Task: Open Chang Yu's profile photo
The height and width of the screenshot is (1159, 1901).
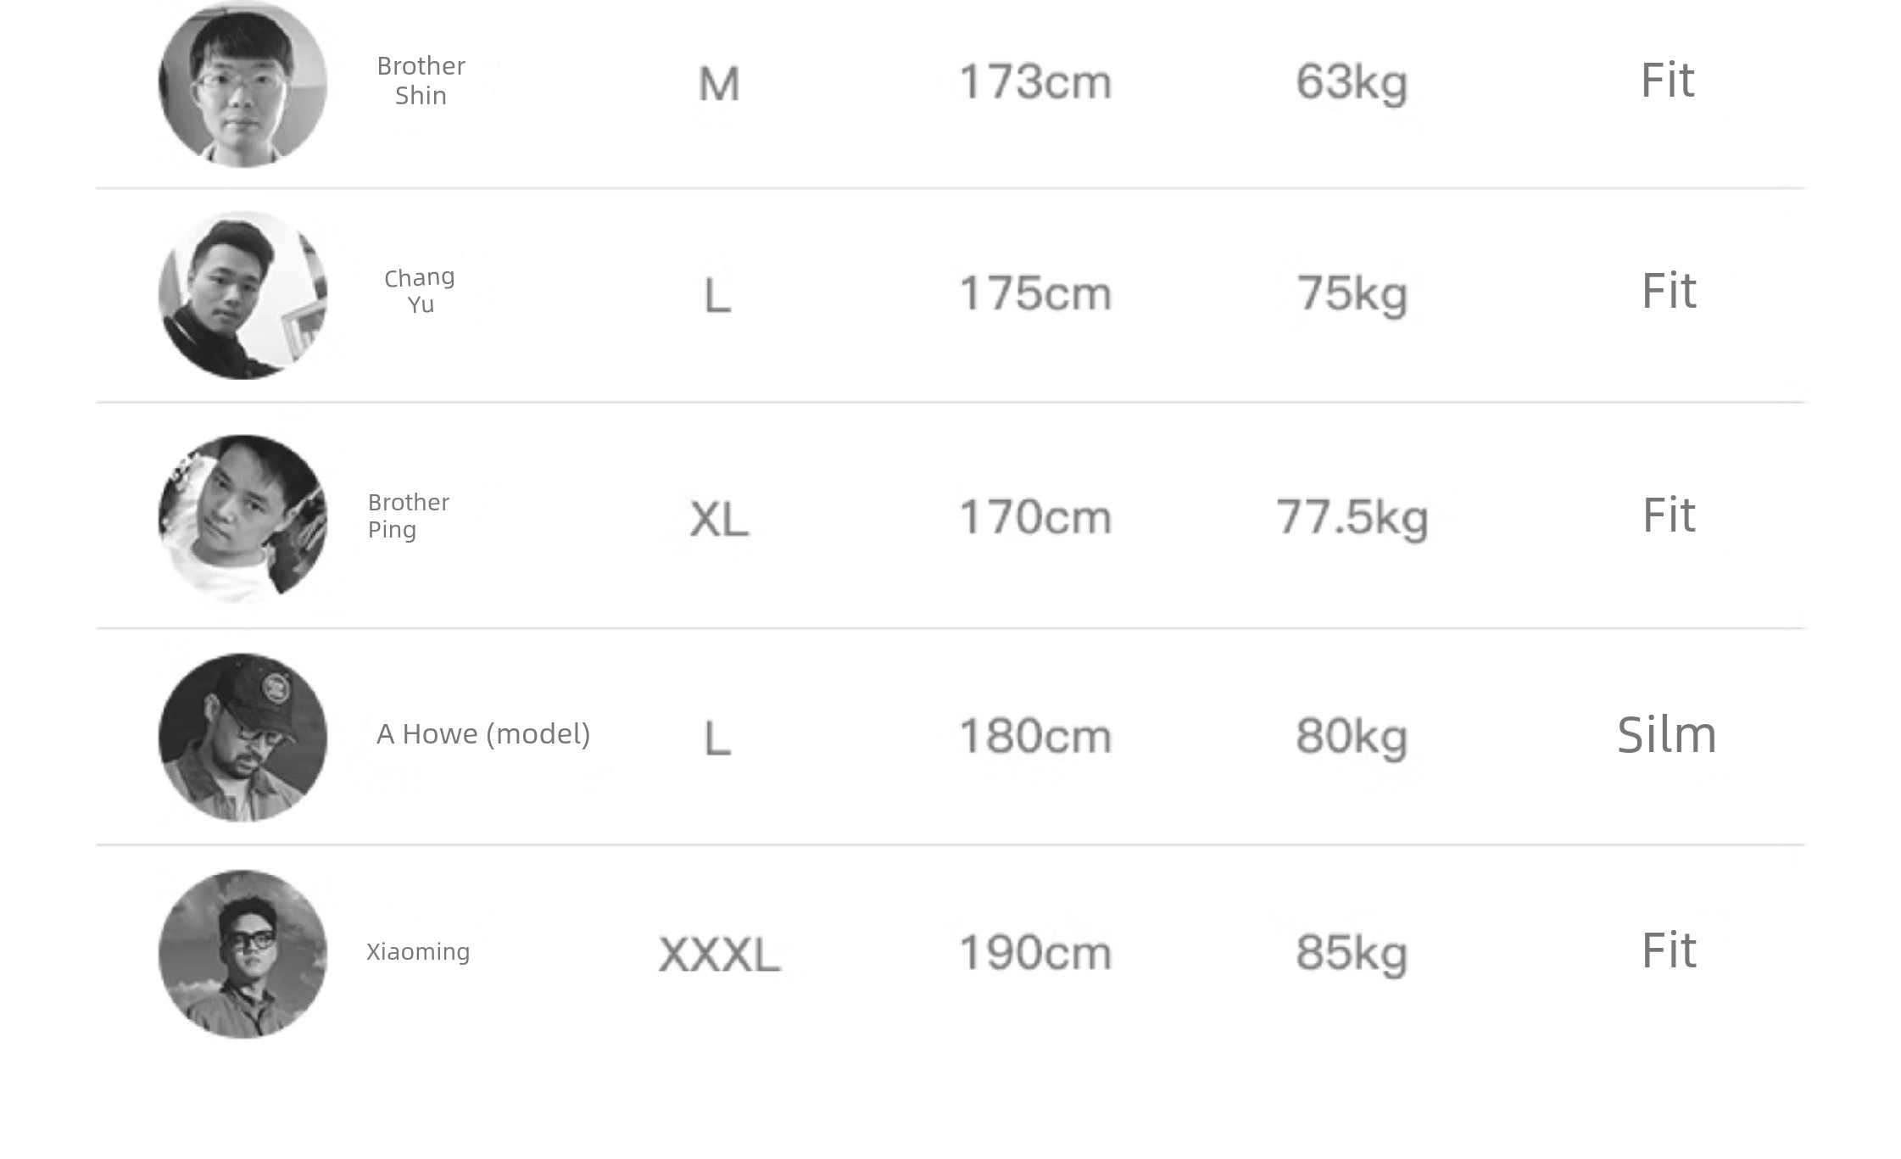Action: click(x=243, y=294)
